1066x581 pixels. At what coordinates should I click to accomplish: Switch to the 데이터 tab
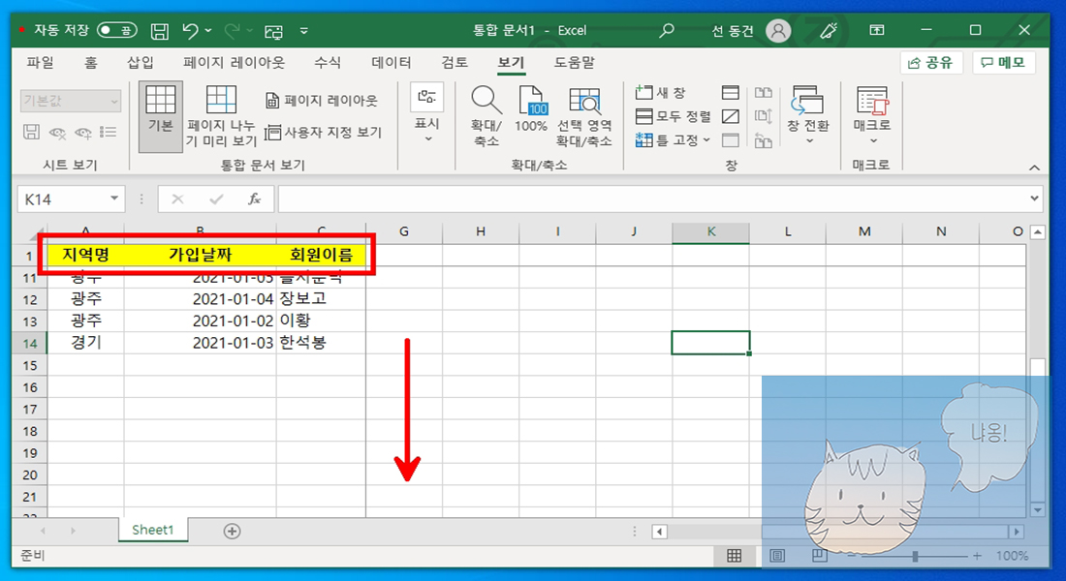click(x=391, y=63)
